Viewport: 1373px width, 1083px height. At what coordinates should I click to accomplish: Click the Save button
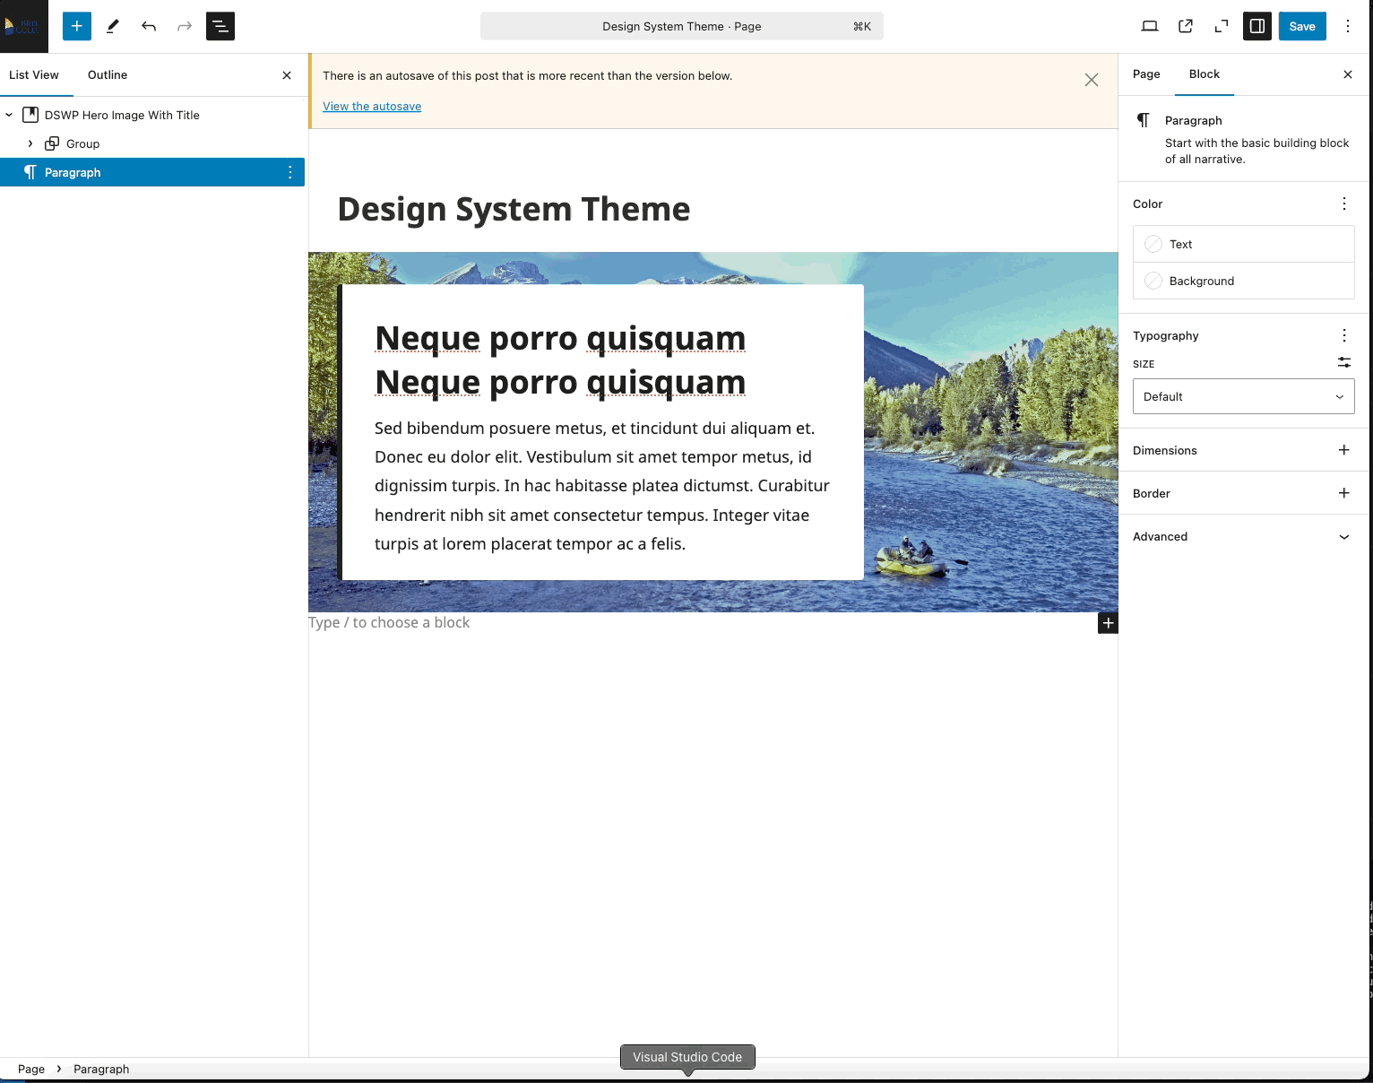1302,26
